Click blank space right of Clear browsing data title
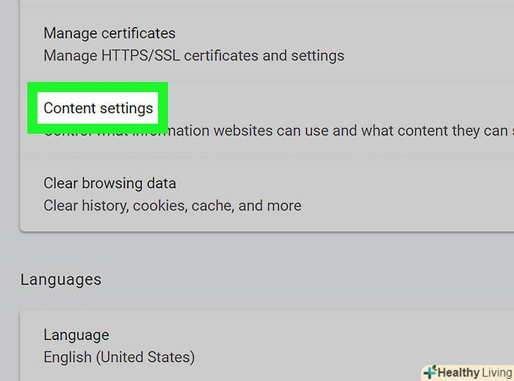The height and width of the screenshot is (381, 514). [339, 183]
